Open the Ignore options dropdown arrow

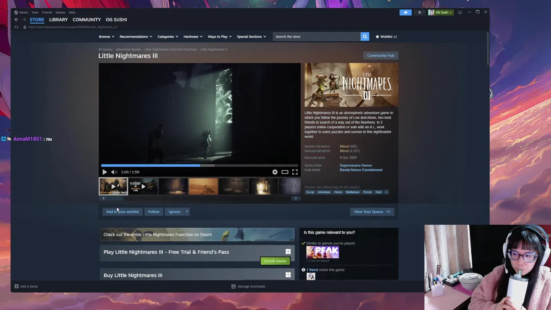[187, 212]
